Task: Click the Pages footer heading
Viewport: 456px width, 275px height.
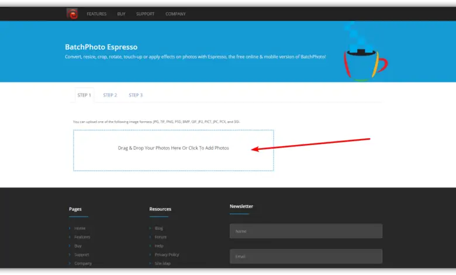Action: point(75,209)
